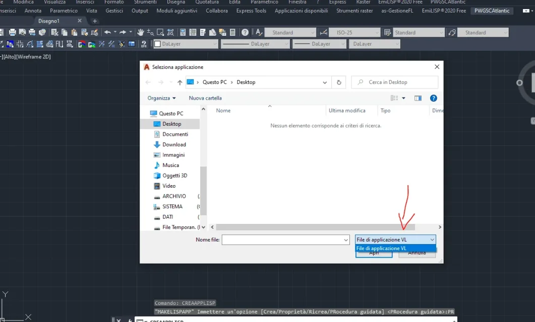Select 'File di applicazione VL' list option
Image resolution: width=535 pixels, height=322 pixels.
click(395, 249)
